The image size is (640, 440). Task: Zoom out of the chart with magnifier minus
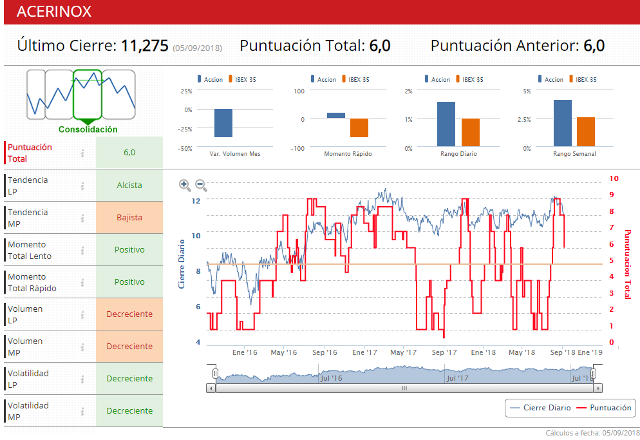(201, 185)
